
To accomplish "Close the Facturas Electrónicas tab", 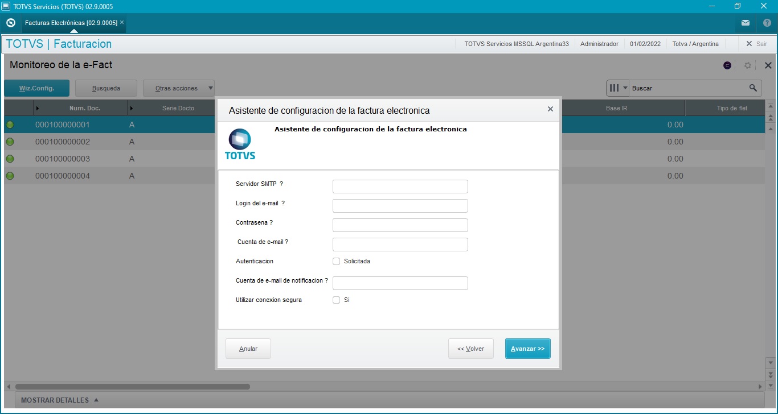I will [122, 22].
